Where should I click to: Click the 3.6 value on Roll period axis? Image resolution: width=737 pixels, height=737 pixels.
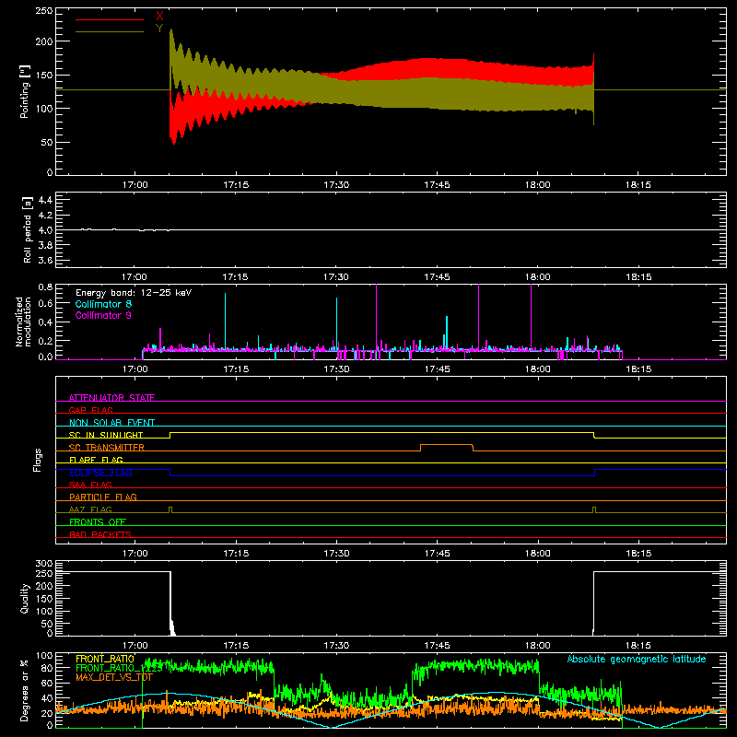(x=45, y=260)
